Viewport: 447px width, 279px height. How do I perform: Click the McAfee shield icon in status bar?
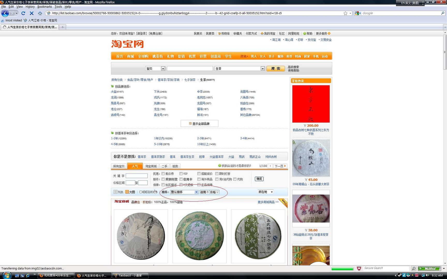point(359,268)
